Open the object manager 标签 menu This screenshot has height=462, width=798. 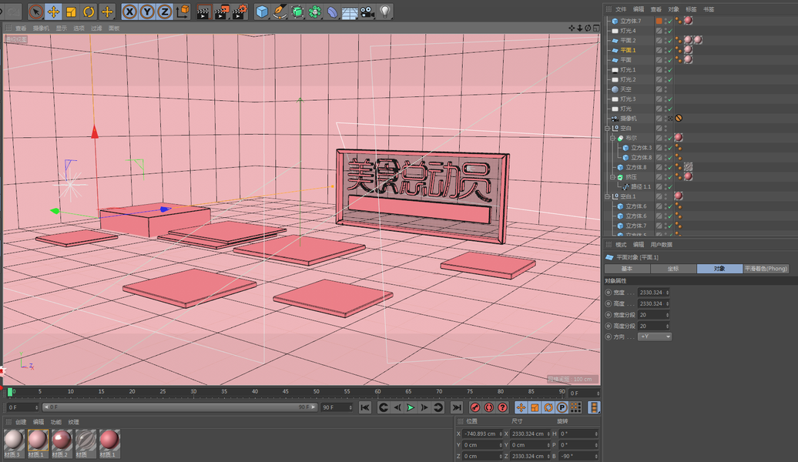coord(691,9)
